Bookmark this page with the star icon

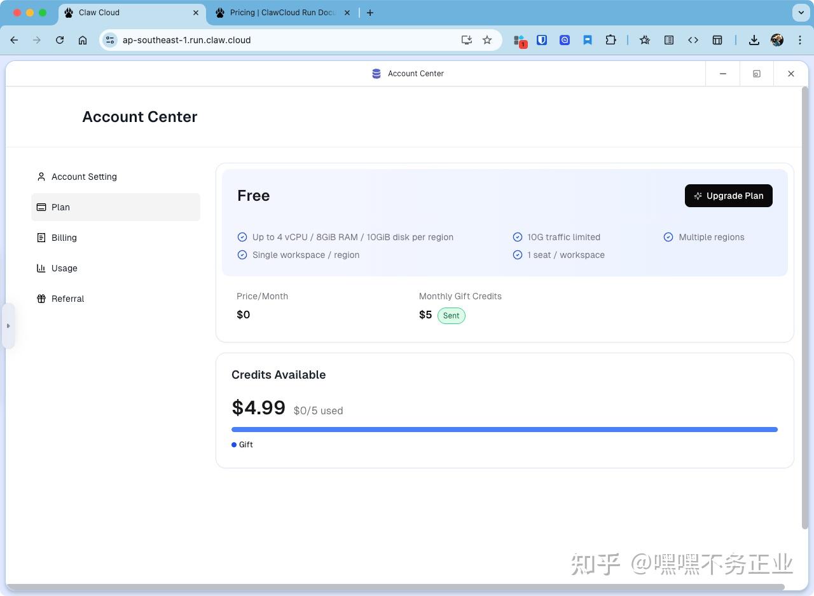487,40
